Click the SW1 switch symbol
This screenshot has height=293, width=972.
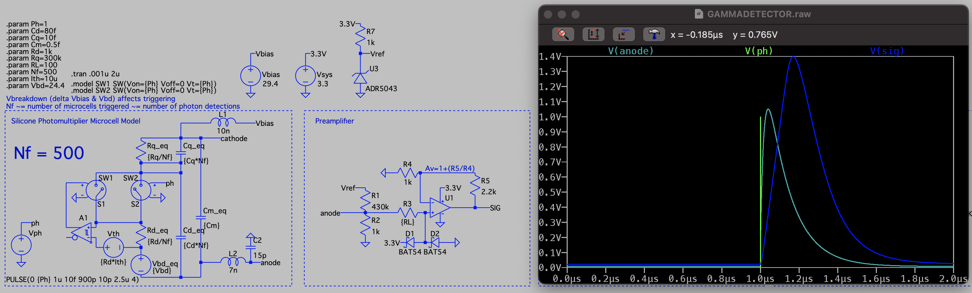(96, 191)
